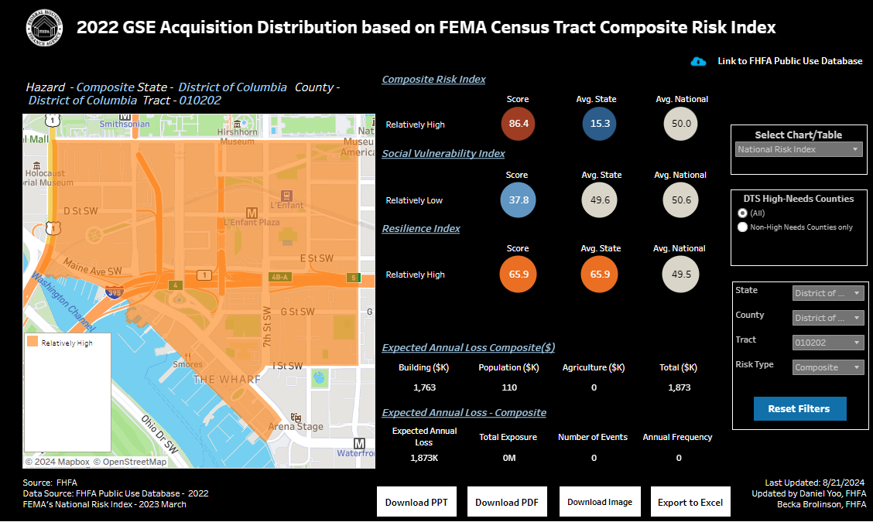Click the FHFA agency seal logo

coord(45,28)
